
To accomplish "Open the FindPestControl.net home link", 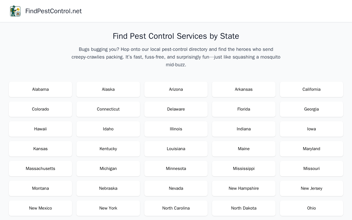I will 53,11.
